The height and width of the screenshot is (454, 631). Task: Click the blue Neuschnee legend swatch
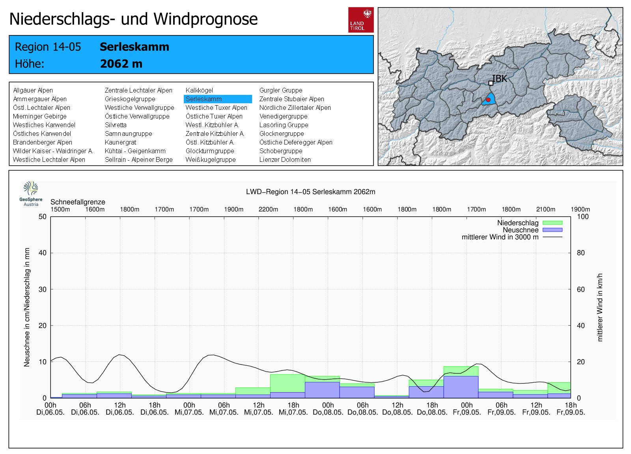click(x=552, y=230)
